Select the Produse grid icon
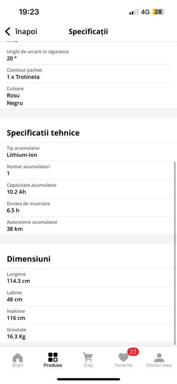This screenshot has width=177, height=384. [53, 357]
